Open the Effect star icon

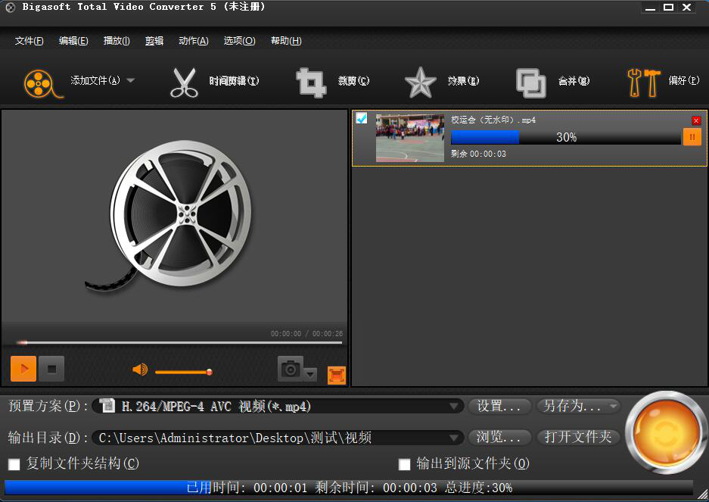coord(420,82)
